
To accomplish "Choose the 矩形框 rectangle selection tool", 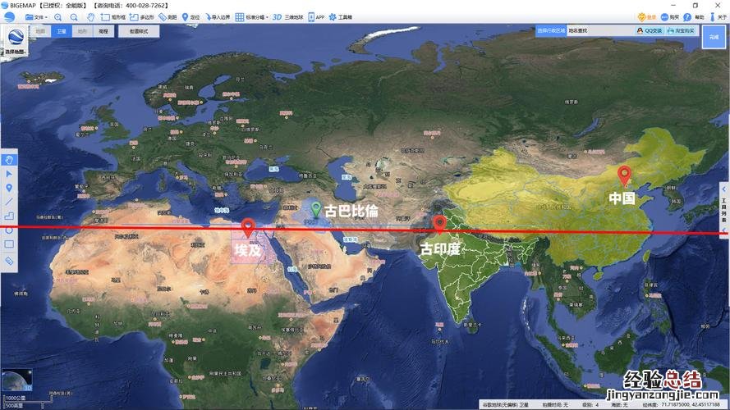I will 113,17.
